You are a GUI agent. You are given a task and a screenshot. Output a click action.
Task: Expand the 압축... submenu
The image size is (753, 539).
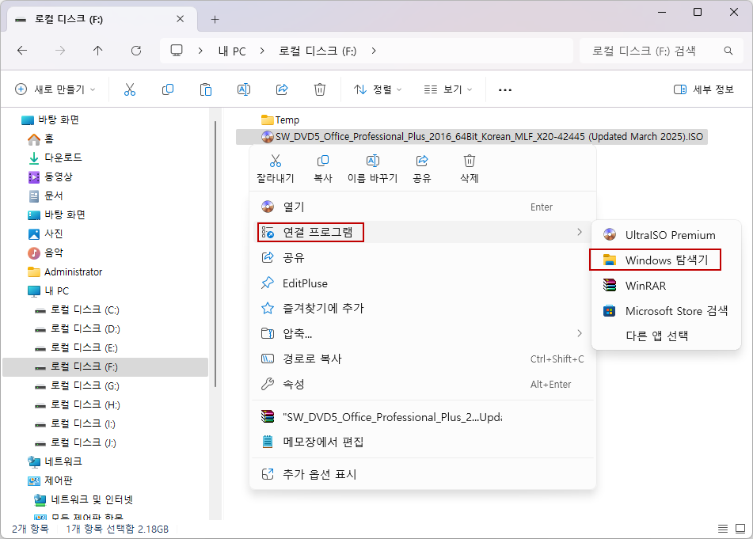pos(423,333)
